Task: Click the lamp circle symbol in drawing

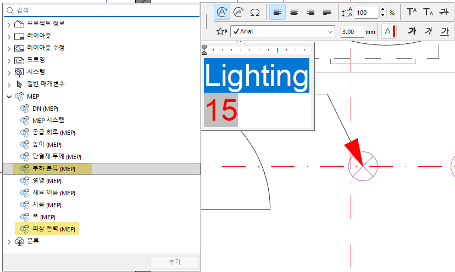Action: click(363, 166)
